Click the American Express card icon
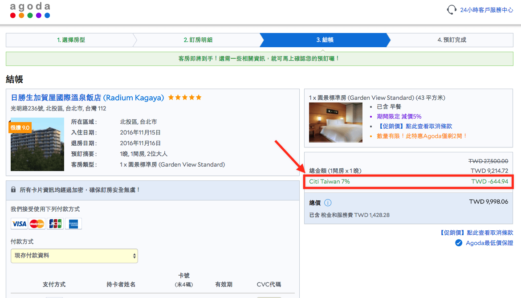This screenshot has height=298, width=521. point(73,224)
